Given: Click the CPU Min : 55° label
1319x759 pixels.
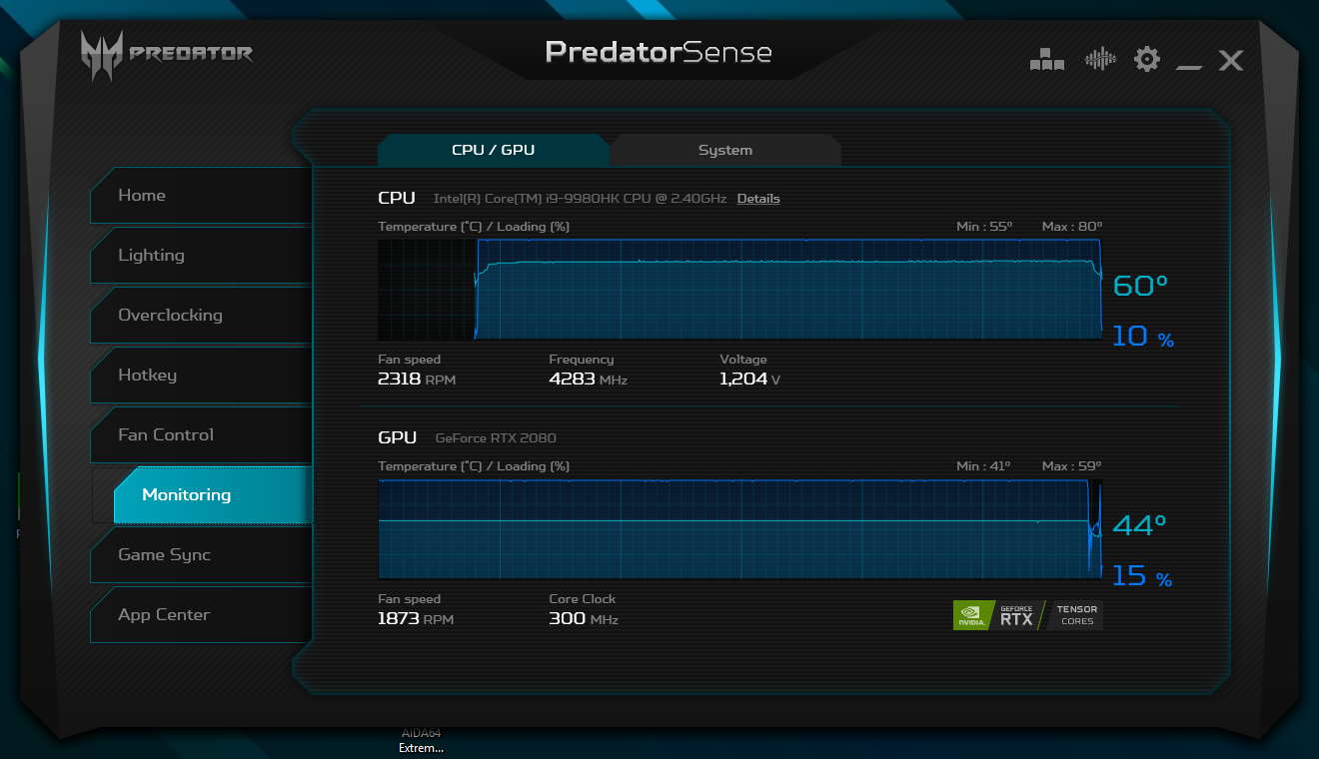Looking at the screenshot, I should pyautogui.click(x=984, y=227).
